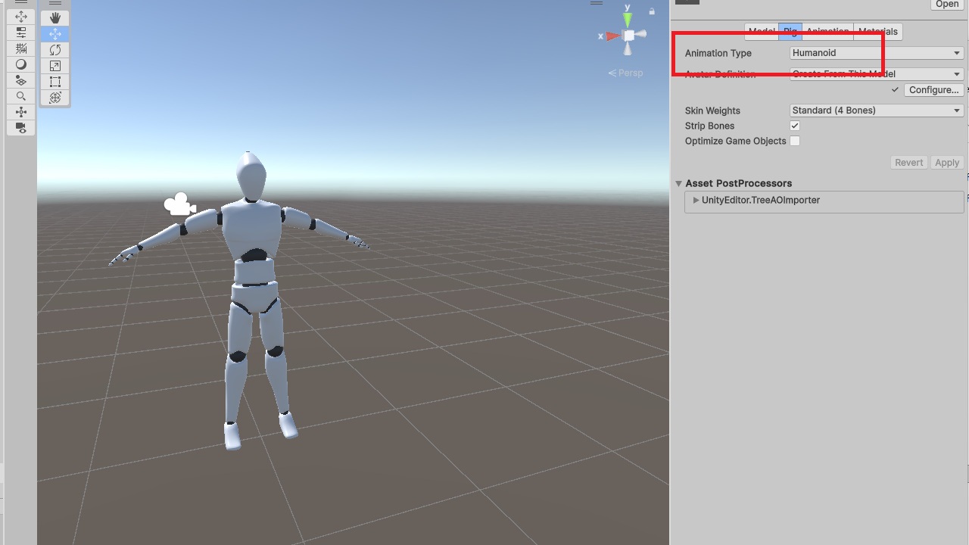Viewport: 969px width, 545px height.
Task: Select the Rect tool in the toolbar
Action: 55,81
